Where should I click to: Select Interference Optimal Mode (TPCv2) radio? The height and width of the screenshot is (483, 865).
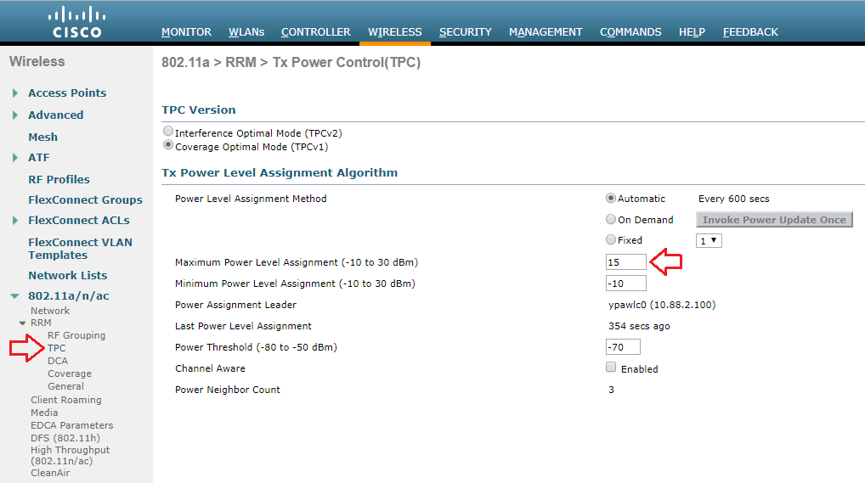pyautogui.click(x=168, y=132)
